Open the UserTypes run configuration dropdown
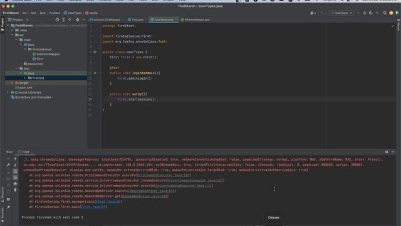The image size is (401, 226). (x=341, y=13)
